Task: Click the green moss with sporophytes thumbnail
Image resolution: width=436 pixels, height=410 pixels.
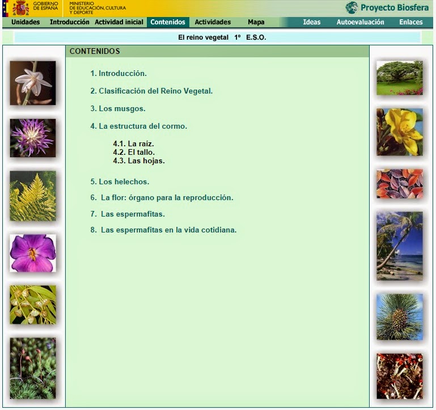Action: pyautogui.click(x=33, y=368)
